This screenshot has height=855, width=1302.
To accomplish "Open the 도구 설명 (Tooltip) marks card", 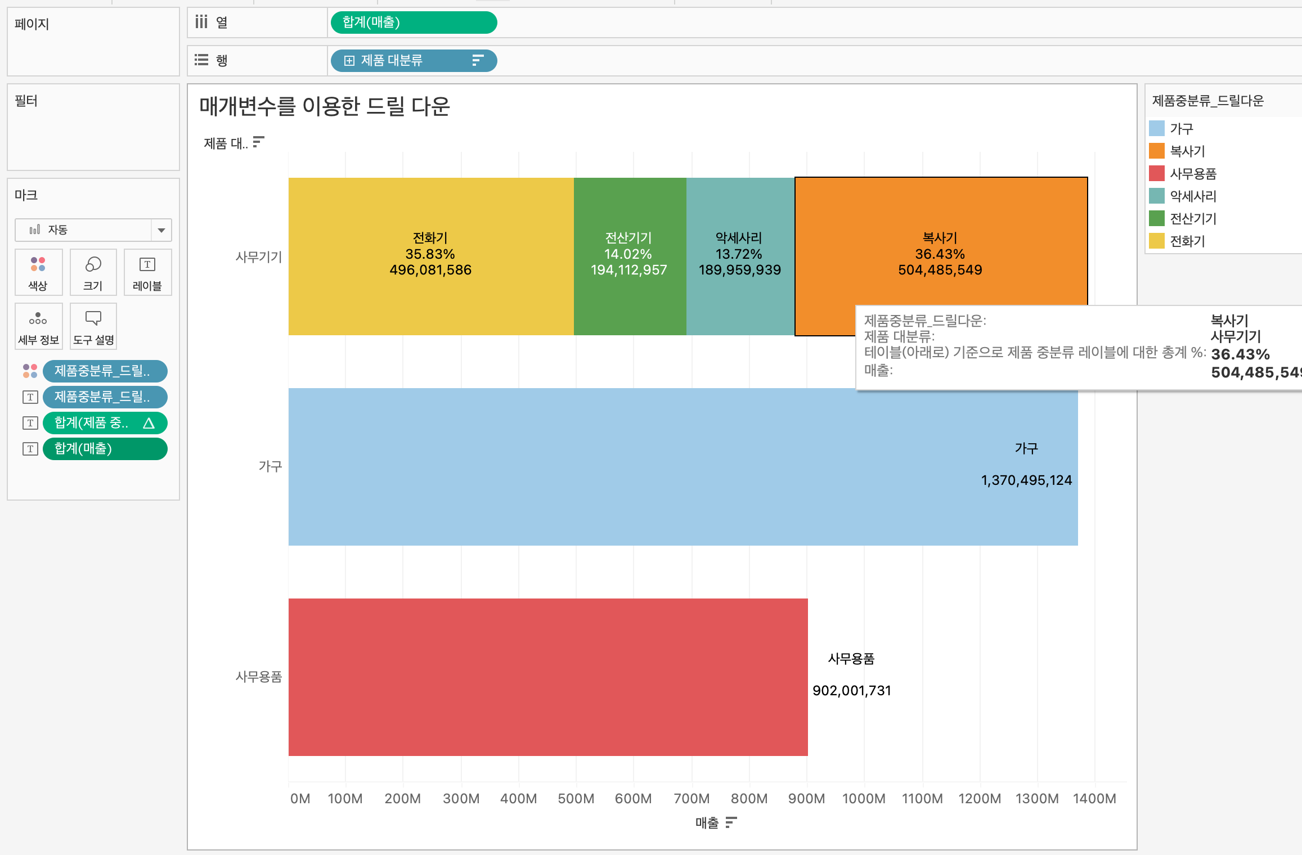I will [93, 326].
